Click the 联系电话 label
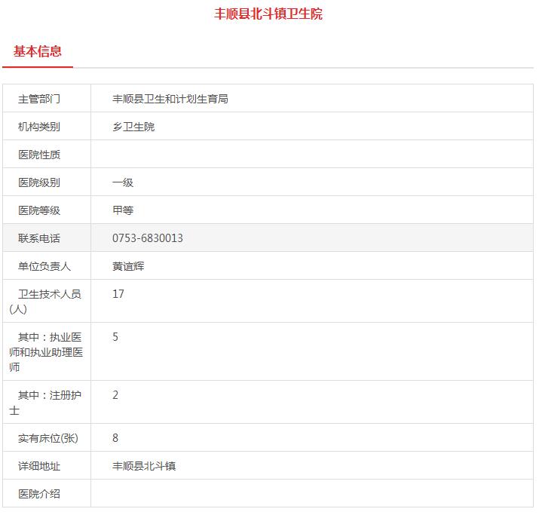The width and height of the screenshot is (539, 515). click(x=39, y=238)
